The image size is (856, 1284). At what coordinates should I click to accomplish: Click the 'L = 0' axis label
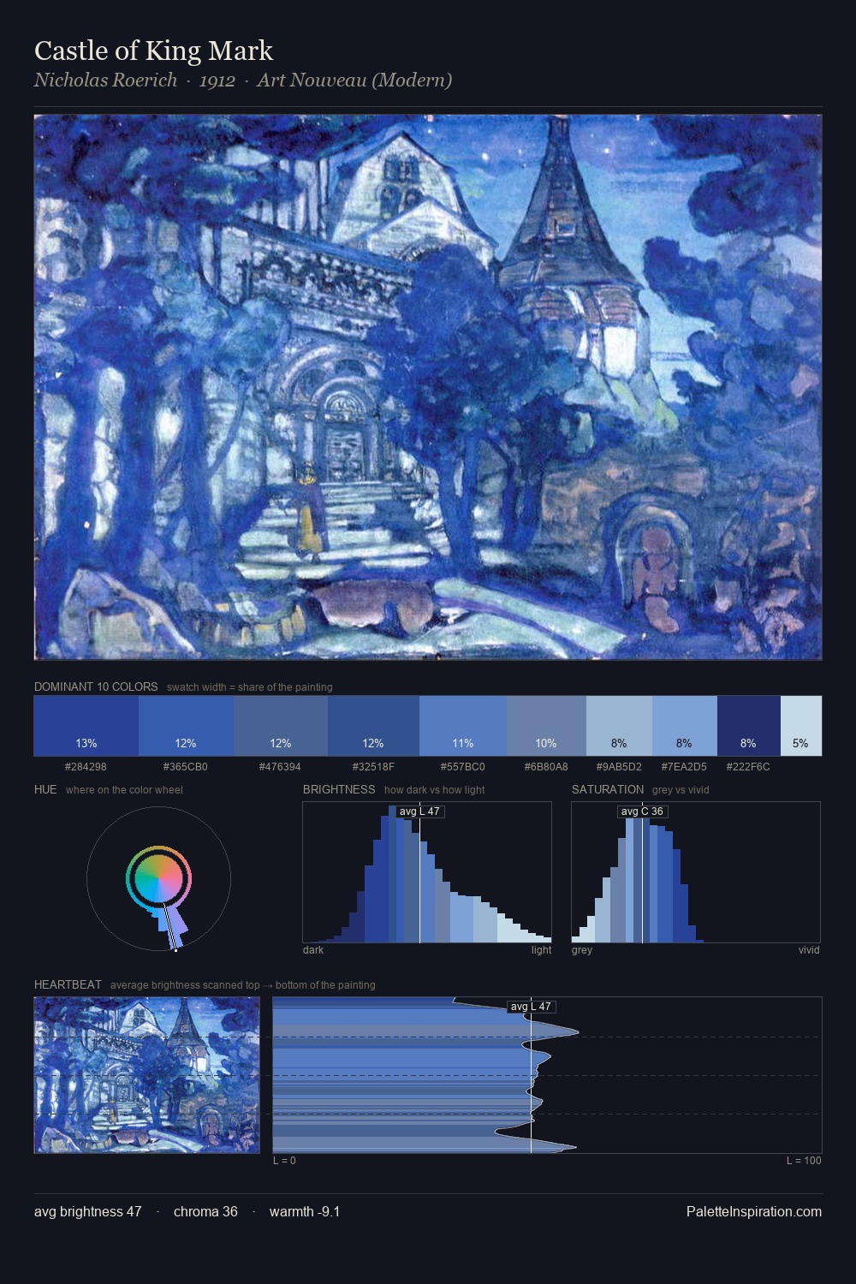pyautogui.click(x=284, y=1161)
